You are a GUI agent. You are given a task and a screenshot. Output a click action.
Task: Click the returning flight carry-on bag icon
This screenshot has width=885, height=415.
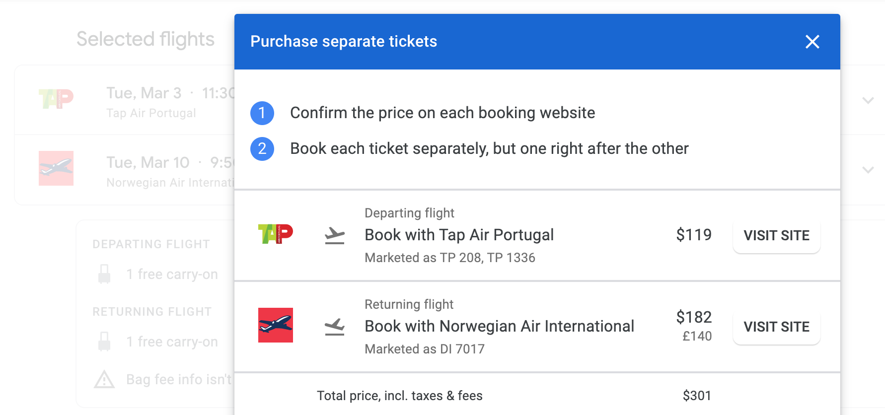click(x=104, y=342)
